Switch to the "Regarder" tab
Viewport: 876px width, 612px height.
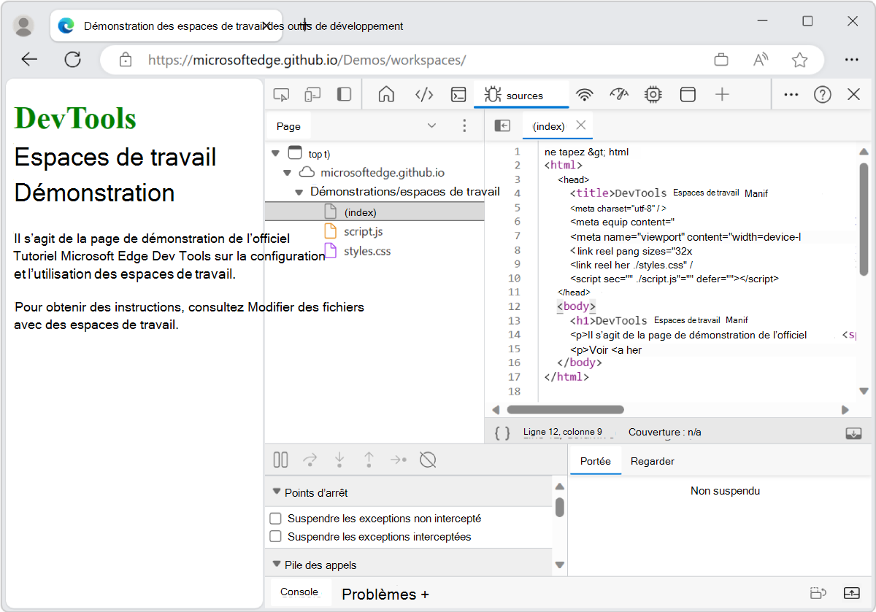coord(653,461)
